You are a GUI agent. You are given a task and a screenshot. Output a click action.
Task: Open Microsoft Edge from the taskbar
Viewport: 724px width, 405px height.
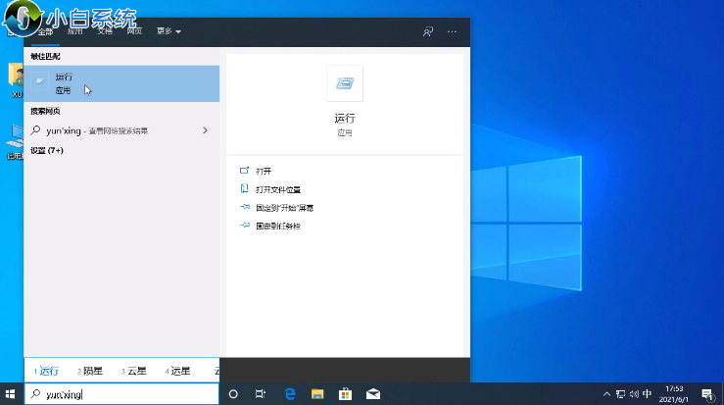click(290, 393)
